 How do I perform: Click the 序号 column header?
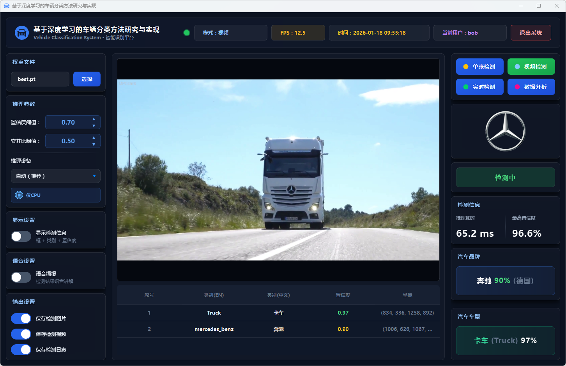click(x=149, y=295)
